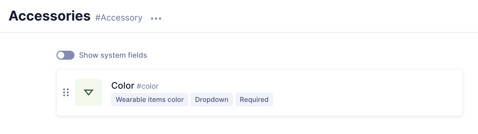Click the top dots of the reorder handle

[66, 89]
